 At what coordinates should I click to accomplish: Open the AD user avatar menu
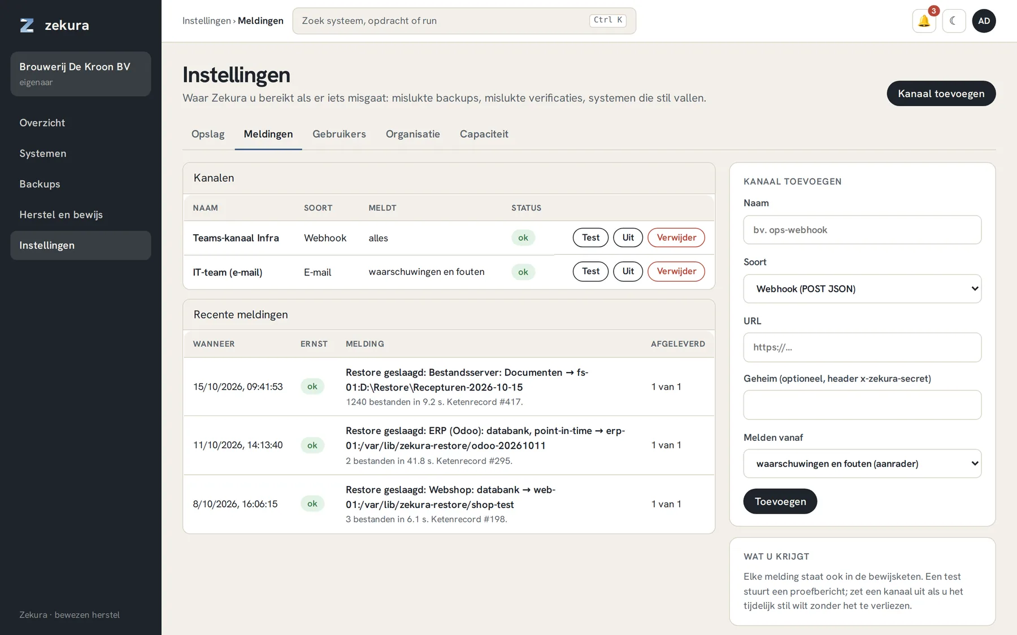[x=984, y=21]
